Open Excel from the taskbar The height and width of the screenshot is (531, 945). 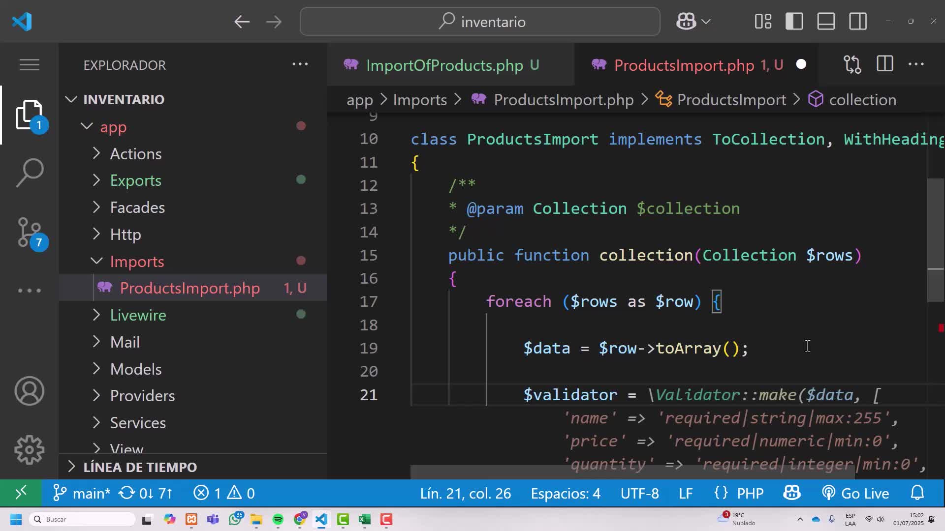pos(364,519)
